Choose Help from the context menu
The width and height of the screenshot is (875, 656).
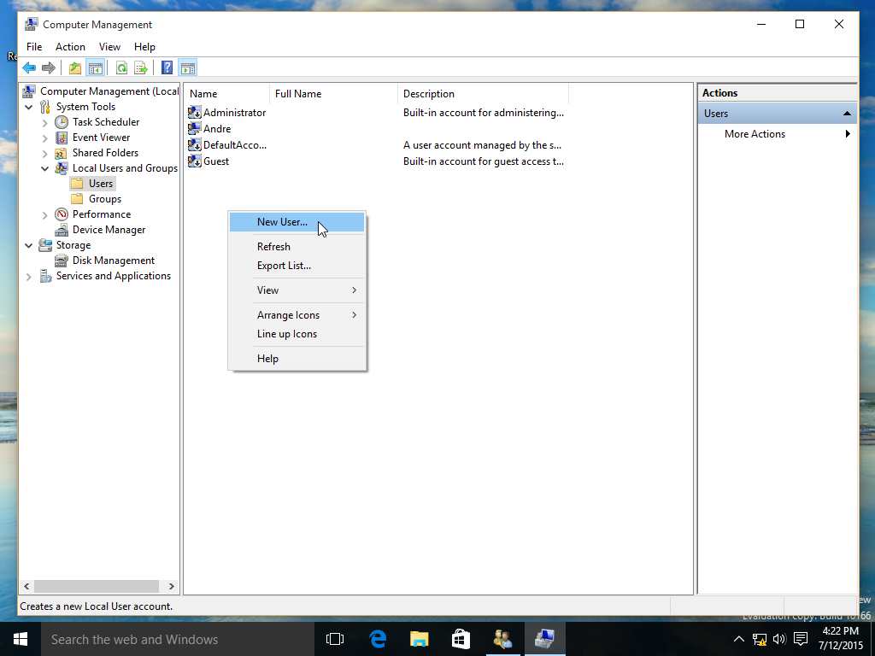(x=297, y=359)
